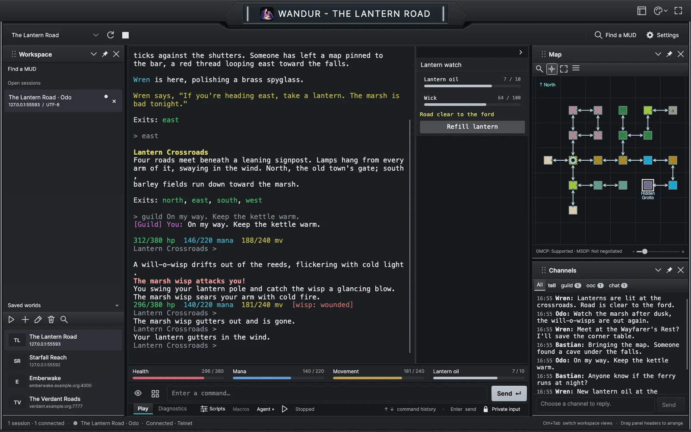Search saved worlds with magnifier icon
This screenshot has height=432, width=691.
(64, 320)
